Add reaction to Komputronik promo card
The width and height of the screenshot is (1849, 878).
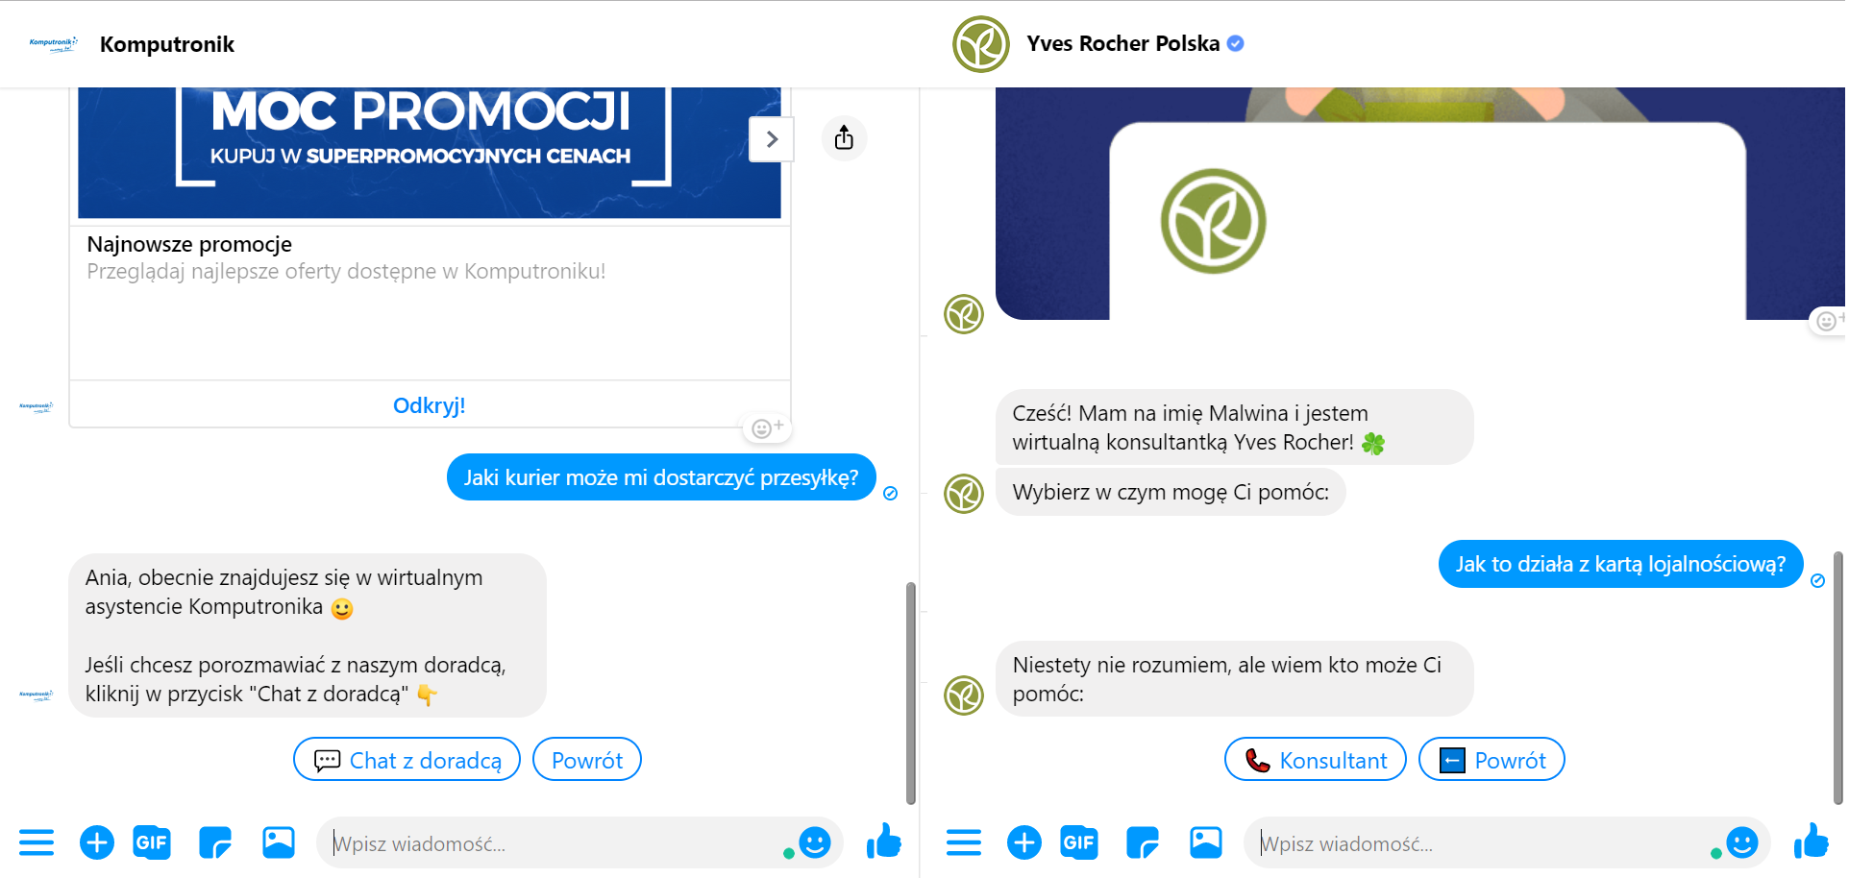(767, 427)
